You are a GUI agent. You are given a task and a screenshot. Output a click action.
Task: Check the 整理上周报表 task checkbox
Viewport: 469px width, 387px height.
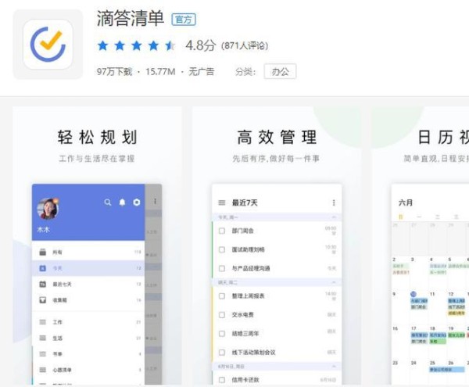coord(222,296)
